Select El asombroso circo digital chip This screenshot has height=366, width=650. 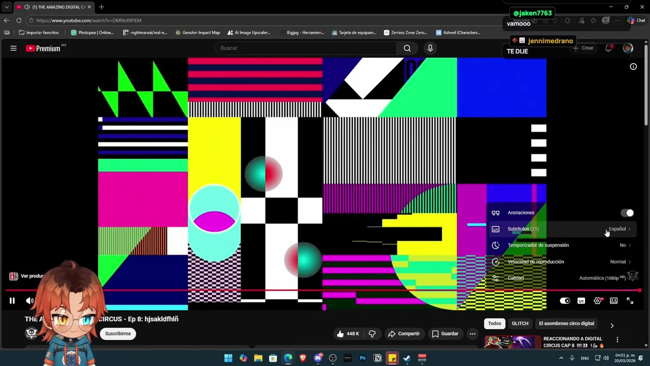(566, 324)
